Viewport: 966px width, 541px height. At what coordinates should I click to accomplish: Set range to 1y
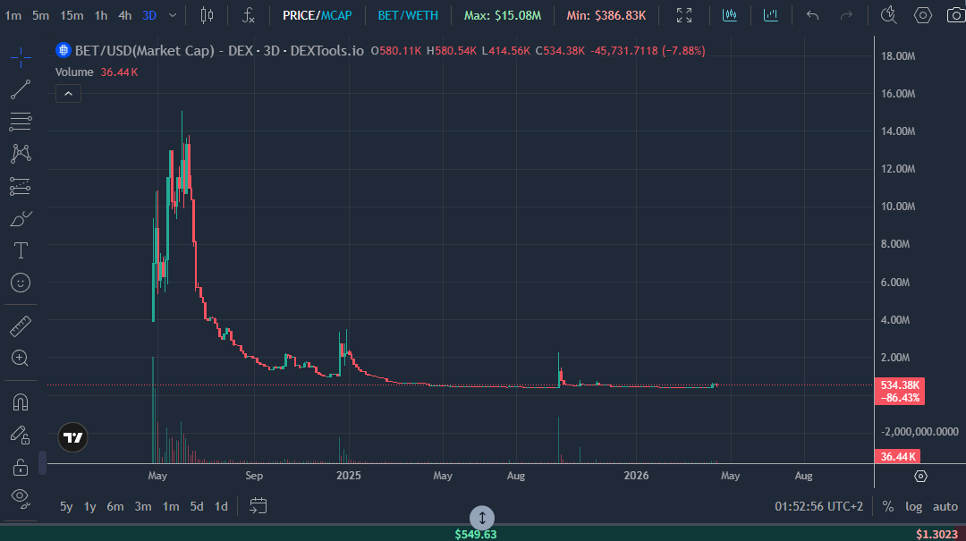[x=90, y=506]
